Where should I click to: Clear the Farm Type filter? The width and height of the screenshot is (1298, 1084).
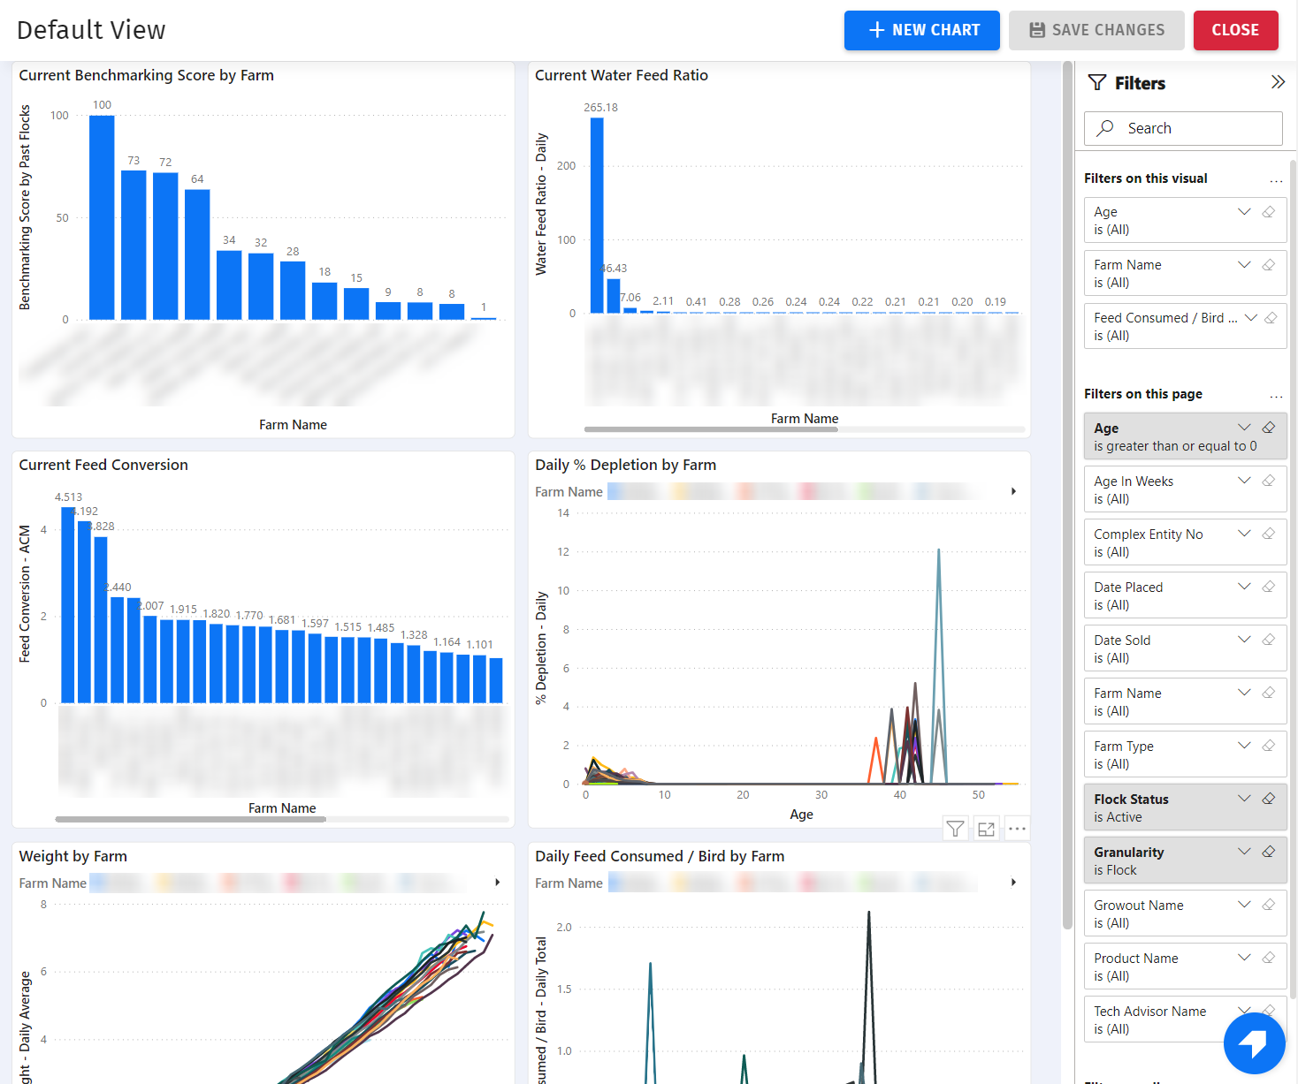click(1269, 746)
